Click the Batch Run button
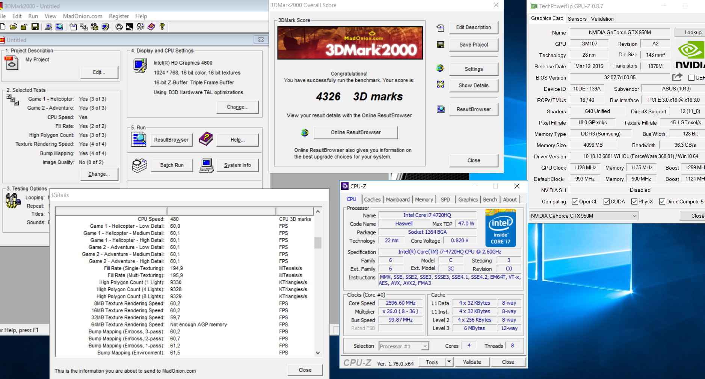 (x=172, y=165)
